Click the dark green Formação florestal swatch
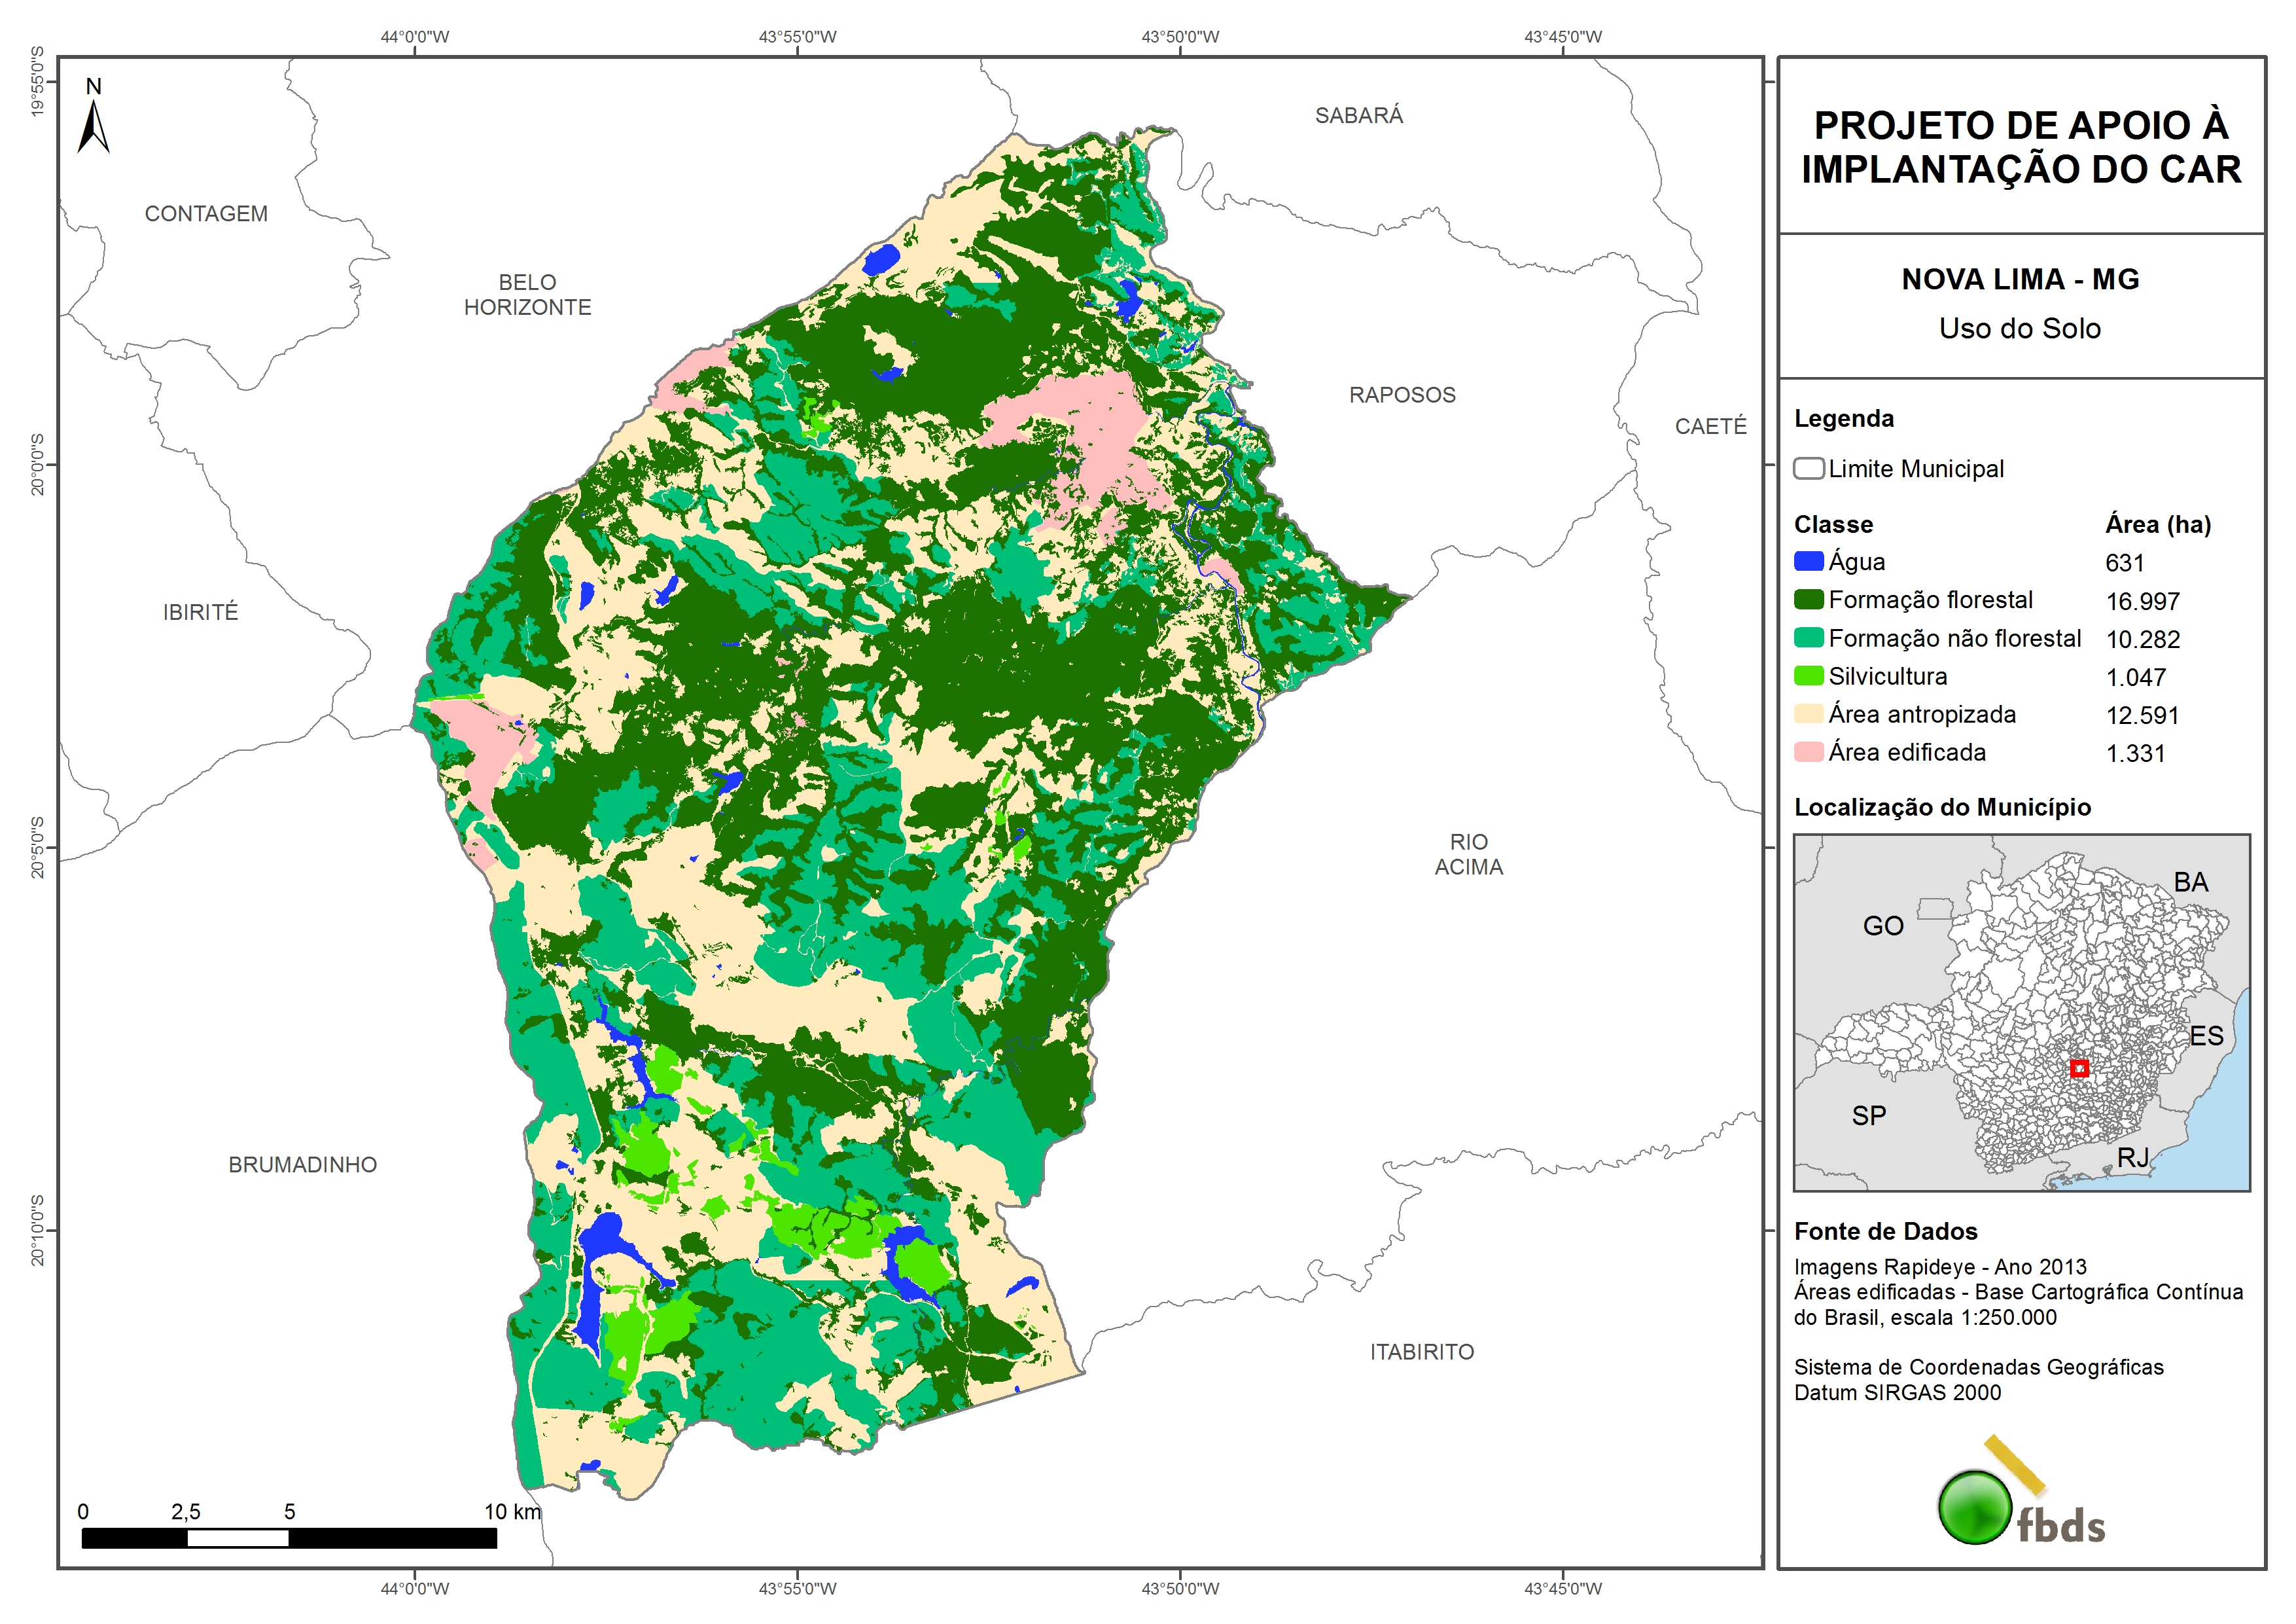The height and width of the screenshot is (1624, 2296). (x=1808, y=600)
